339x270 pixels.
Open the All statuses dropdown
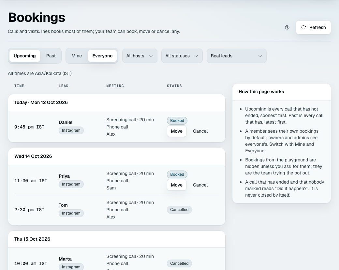pyautogui.click(x=182, y=56)
